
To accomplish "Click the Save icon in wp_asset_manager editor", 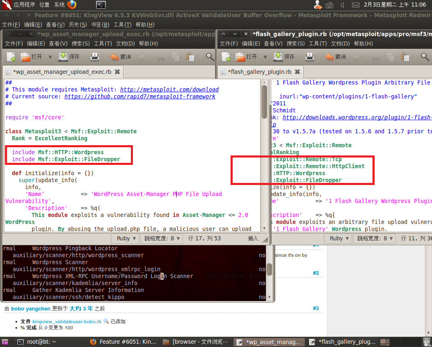I will pos(69,57).
